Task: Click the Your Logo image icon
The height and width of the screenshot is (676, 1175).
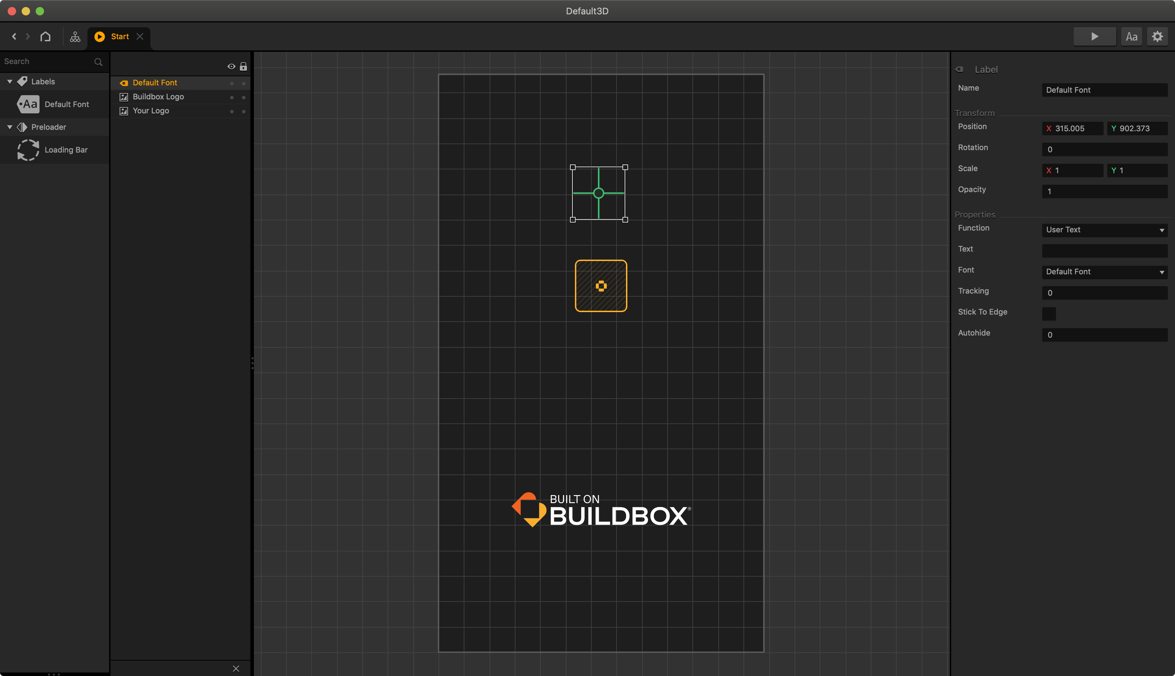Action: click(123, 111)
